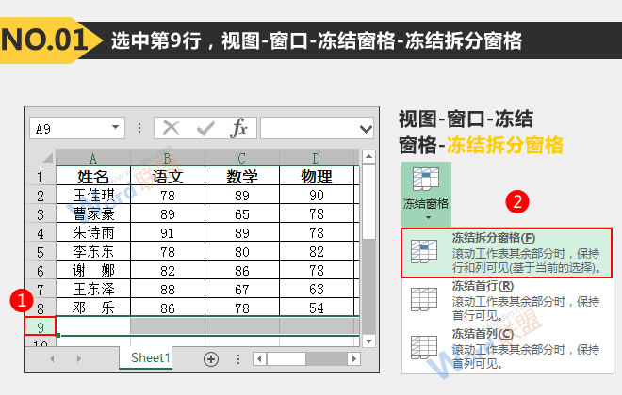Image resolution: width=622 pixels, height=395 pixels.
Task: Add a new sheet with plus icon
Action: click(x=211, y=359)
